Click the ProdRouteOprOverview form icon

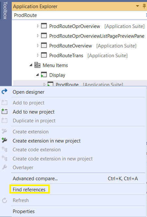44,26
